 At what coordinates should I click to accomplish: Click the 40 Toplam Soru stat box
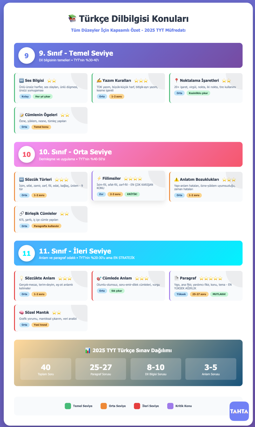pos(46,369)
